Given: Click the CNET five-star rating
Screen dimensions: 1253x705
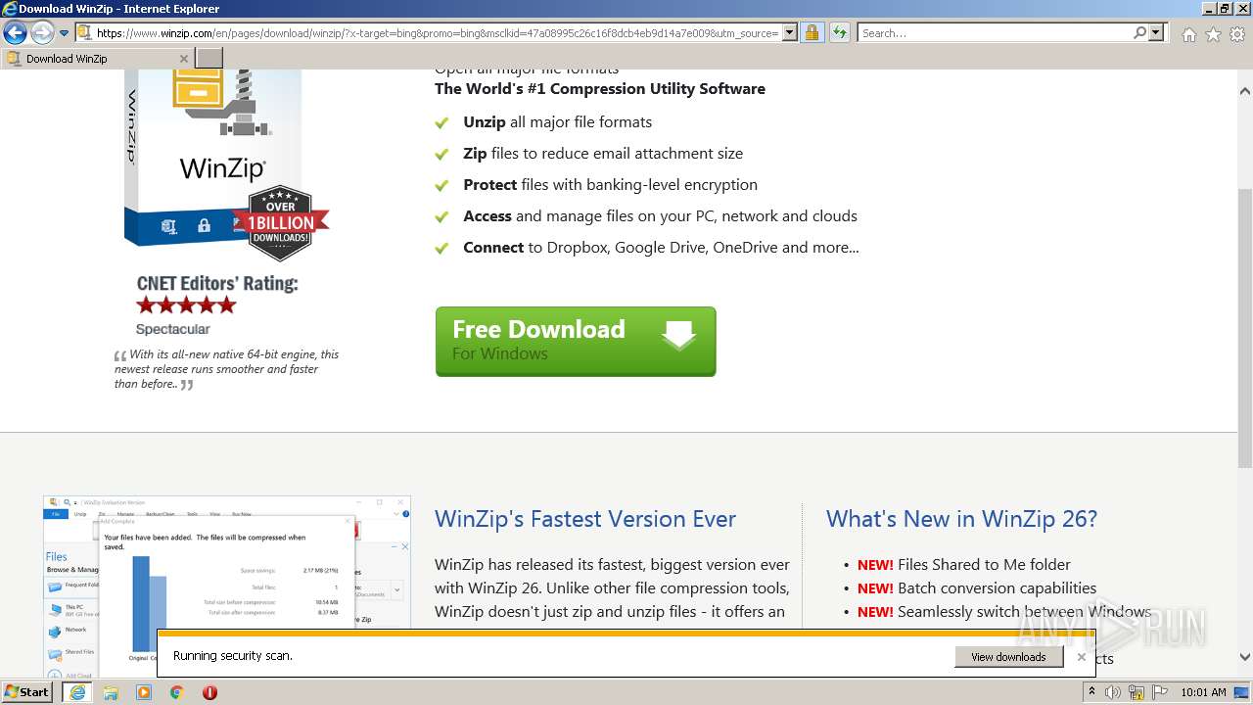Looking at the screenshot, I should click(186, 305).
